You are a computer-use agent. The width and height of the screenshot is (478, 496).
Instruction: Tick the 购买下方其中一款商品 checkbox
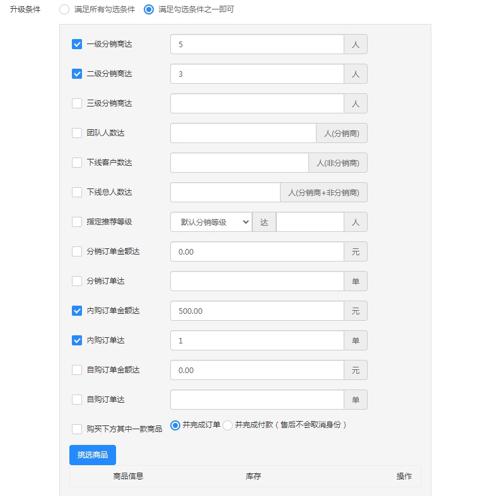click(x=77, y=429)
